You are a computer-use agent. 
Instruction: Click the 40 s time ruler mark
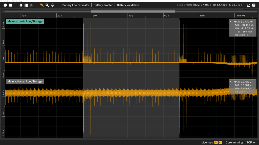(131, 16)
